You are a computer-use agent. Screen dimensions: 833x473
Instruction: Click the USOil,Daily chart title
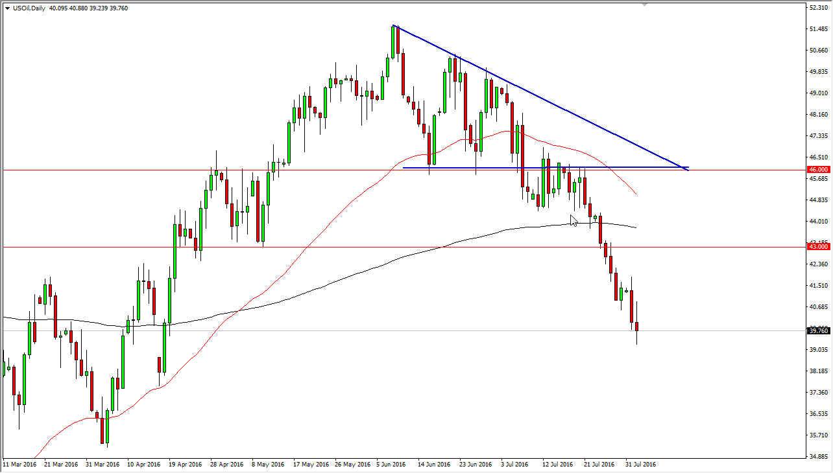point(29,8)
